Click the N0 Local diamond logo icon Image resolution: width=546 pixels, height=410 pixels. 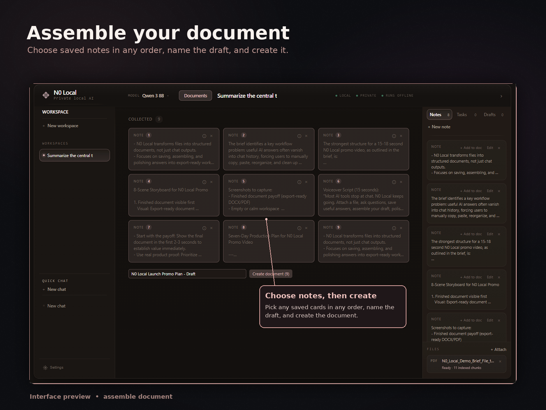point(46,95)
